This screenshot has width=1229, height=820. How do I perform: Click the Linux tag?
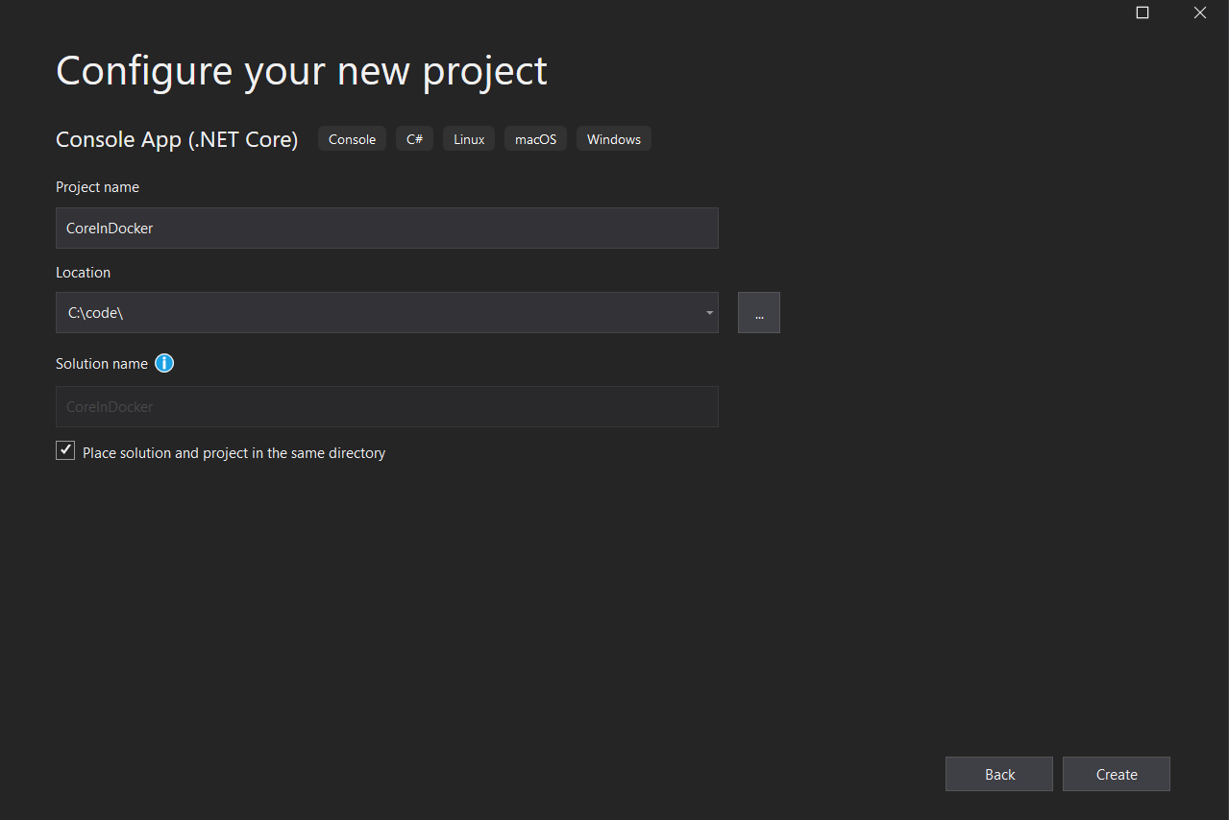point(469,139)
